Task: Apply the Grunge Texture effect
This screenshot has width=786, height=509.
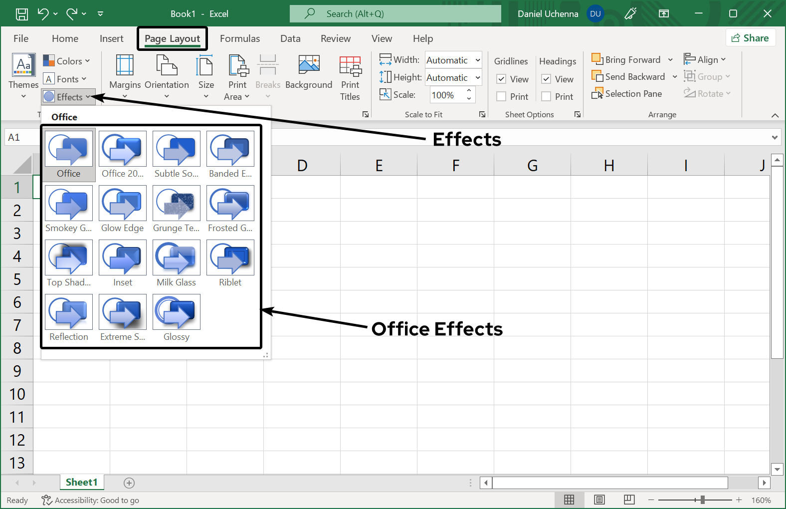Action: point(177,210)
